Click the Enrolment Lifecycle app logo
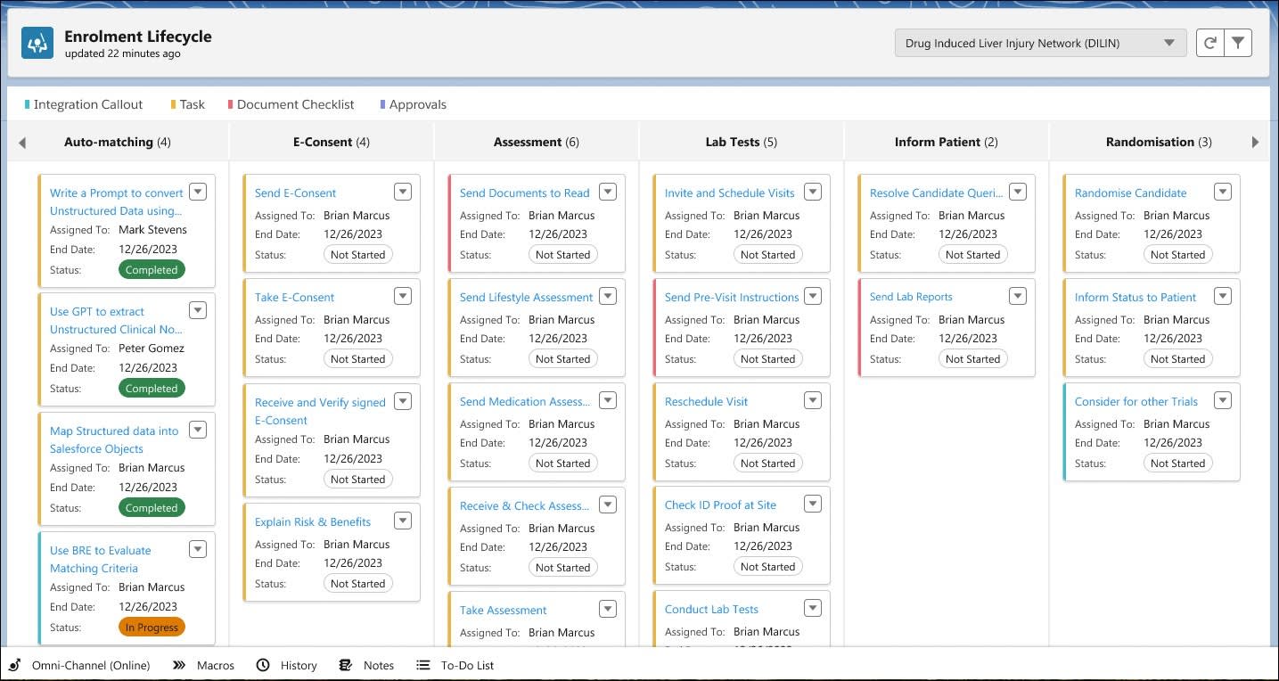Image resolution: width=1279 pixels, height=681 pixels. point(37,42)
